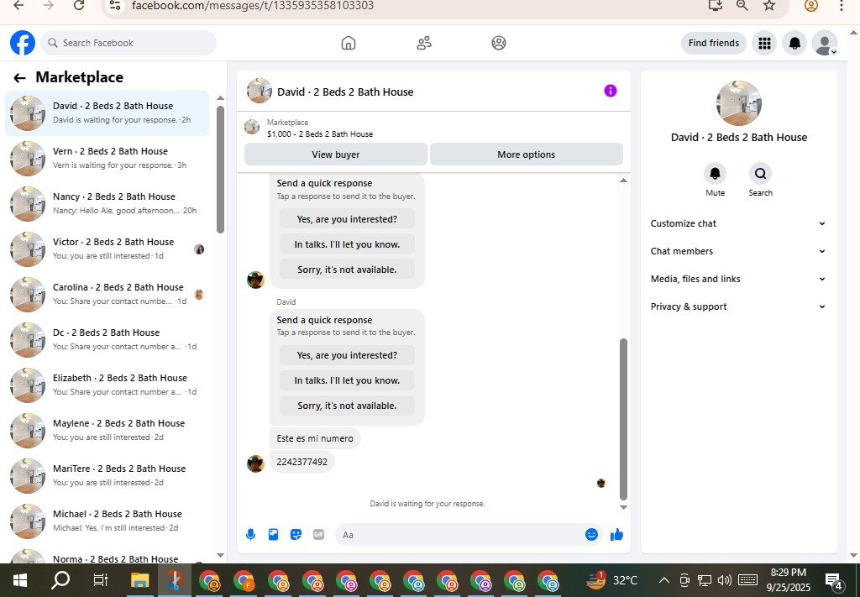Viewport: 860px width, 597px height.
Task: Click the browser zoom magnifier icon
Action: 742,6
